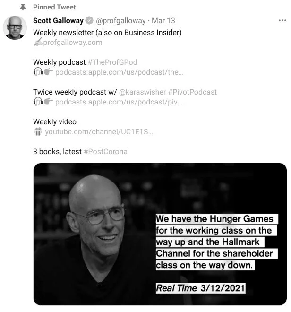This screenshot has height=312, width=291.
Task: Open the #PostCorona hashtag
Action: [106, 152]
